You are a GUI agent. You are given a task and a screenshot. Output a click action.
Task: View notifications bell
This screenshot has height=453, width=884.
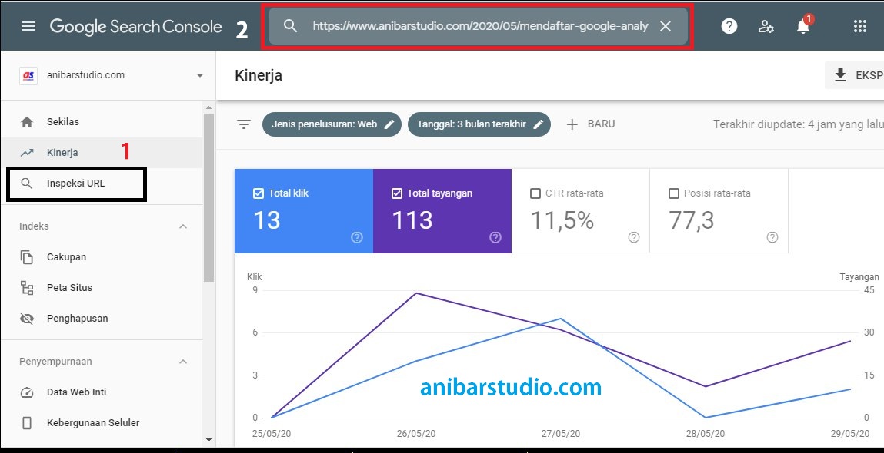coord(803,26)
